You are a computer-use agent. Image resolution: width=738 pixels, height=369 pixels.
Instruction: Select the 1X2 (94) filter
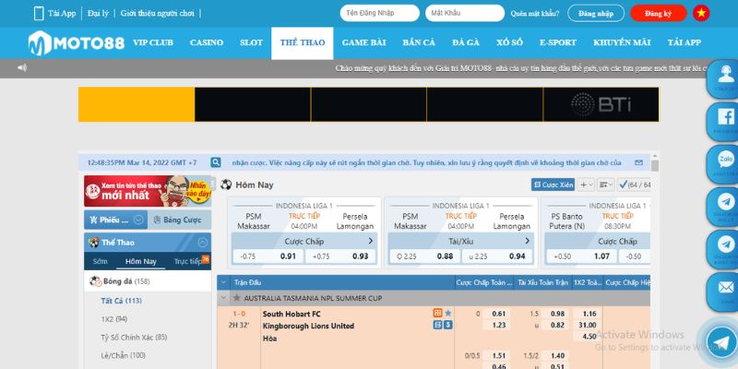coord(113,318)
